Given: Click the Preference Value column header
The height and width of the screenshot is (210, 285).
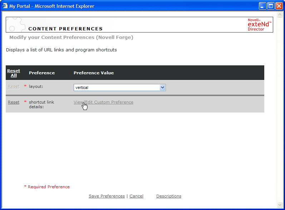Looking at the screenshot, I should pyautogui.click(x=94, y=73).
